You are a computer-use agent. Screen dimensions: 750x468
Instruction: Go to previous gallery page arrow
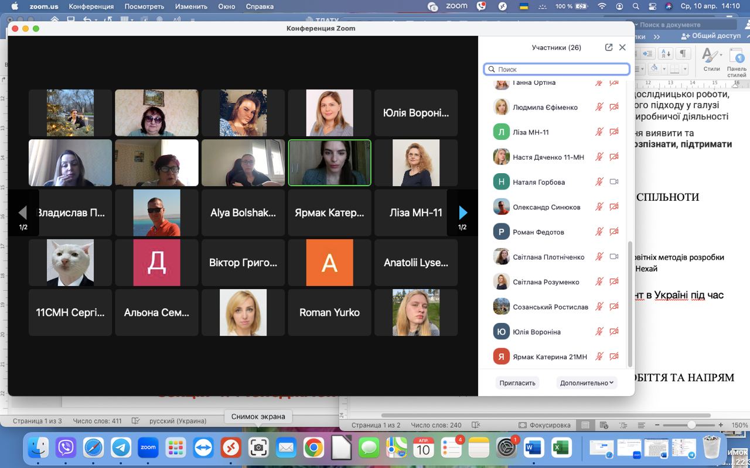pos(23,212)
